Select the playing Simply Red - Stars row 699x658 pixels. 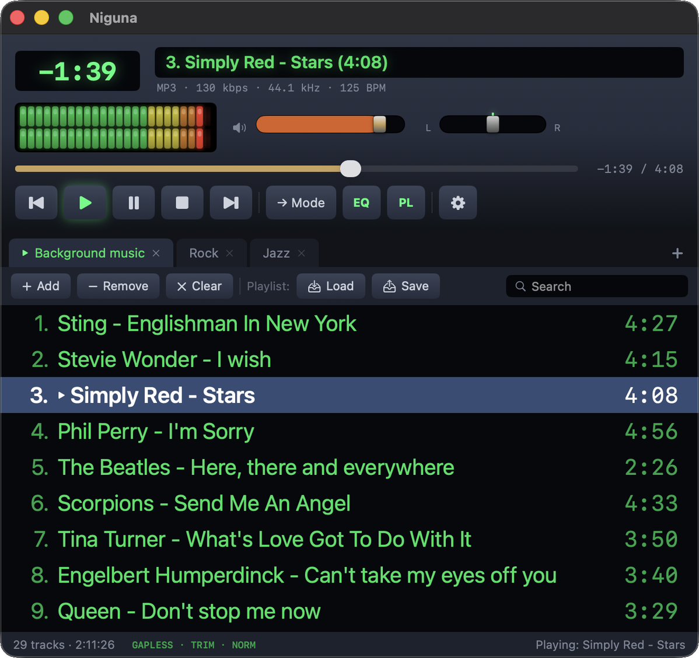[x=349, y=395]
